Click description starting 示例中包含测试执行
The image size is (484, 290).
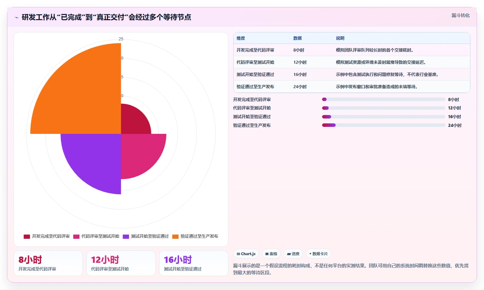click(x=388, y=75)
